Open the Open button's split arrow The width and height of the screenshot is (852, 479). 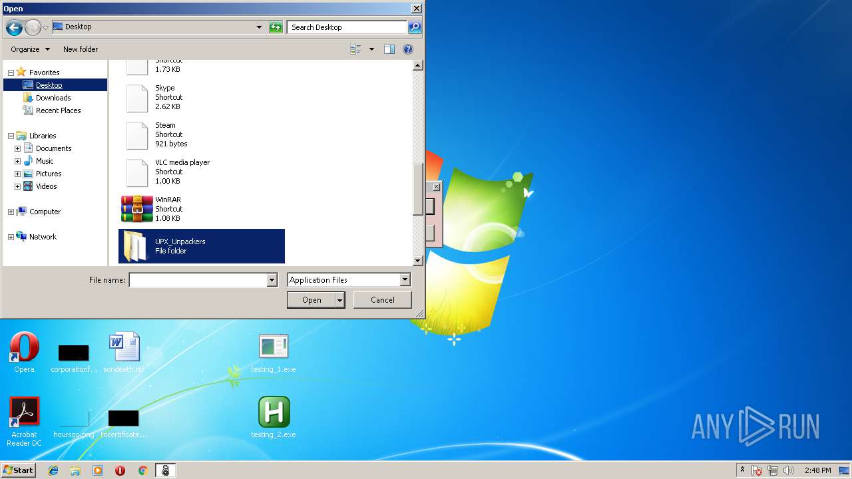click(340, 300)
